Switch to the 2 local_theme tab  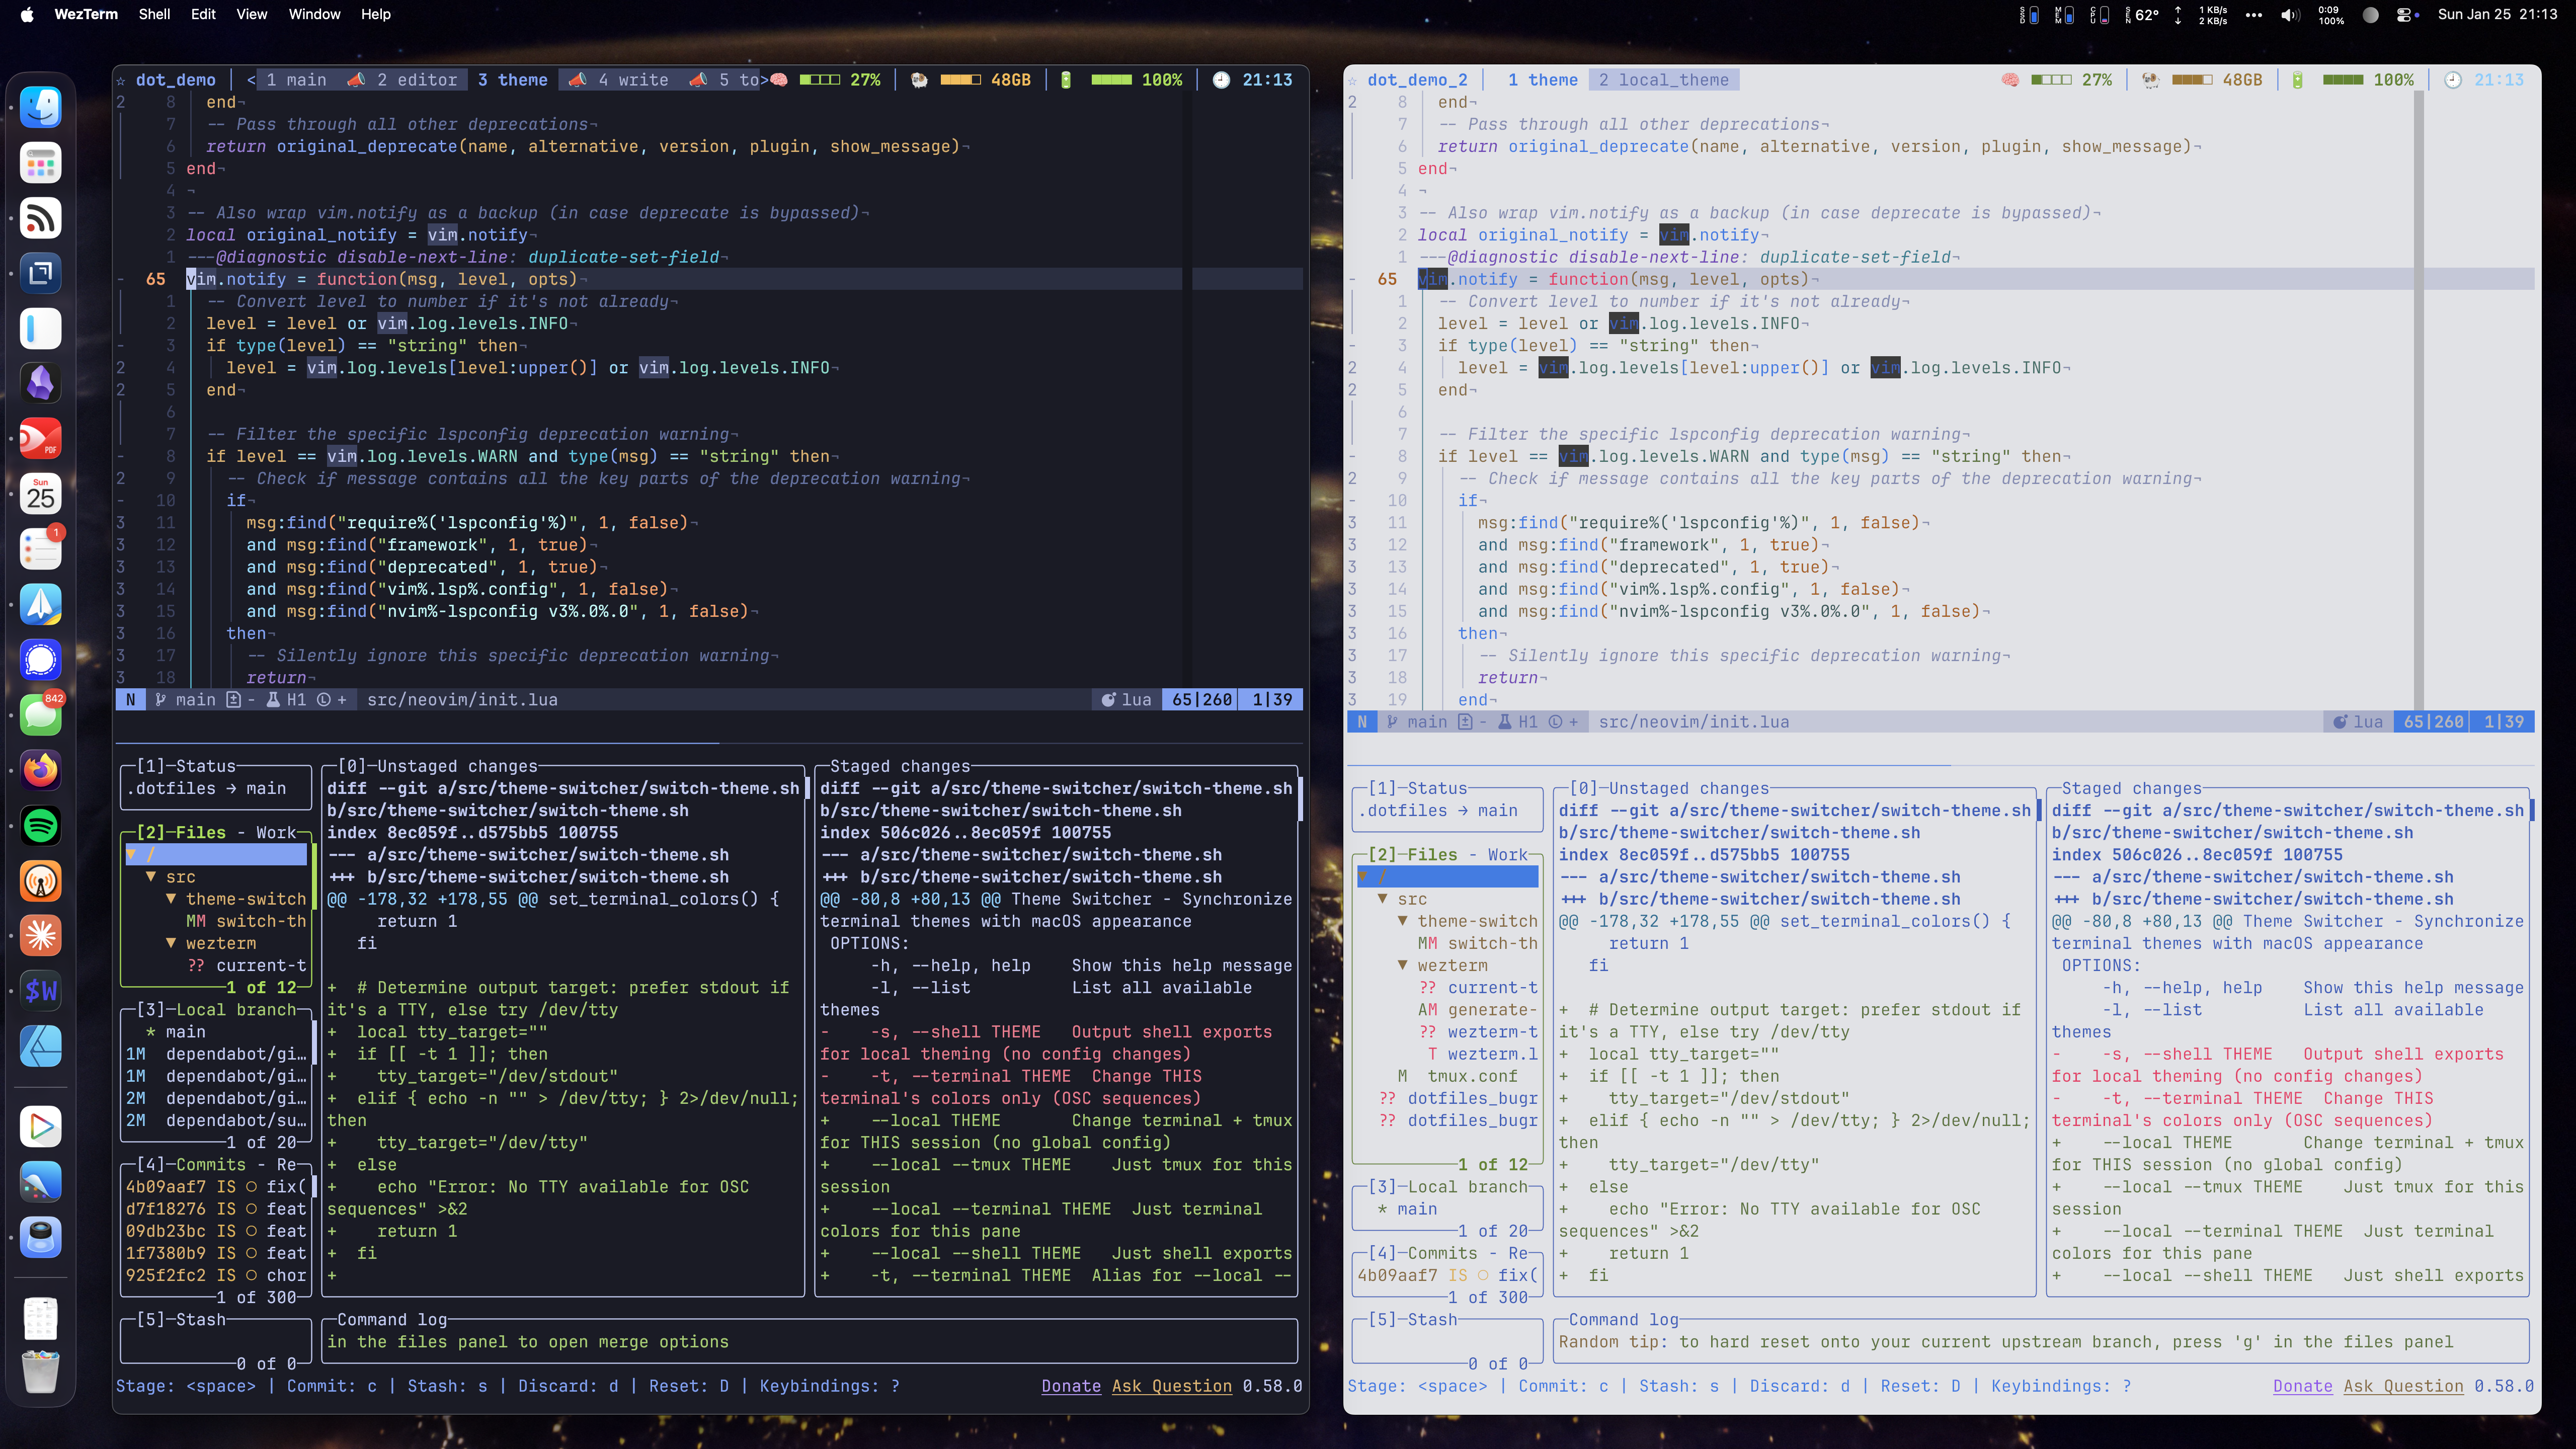1663,80
